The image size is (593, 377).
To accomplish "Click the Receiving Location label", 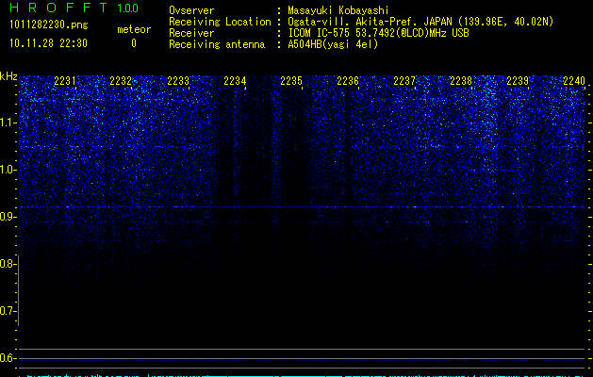I will [220, 22].
